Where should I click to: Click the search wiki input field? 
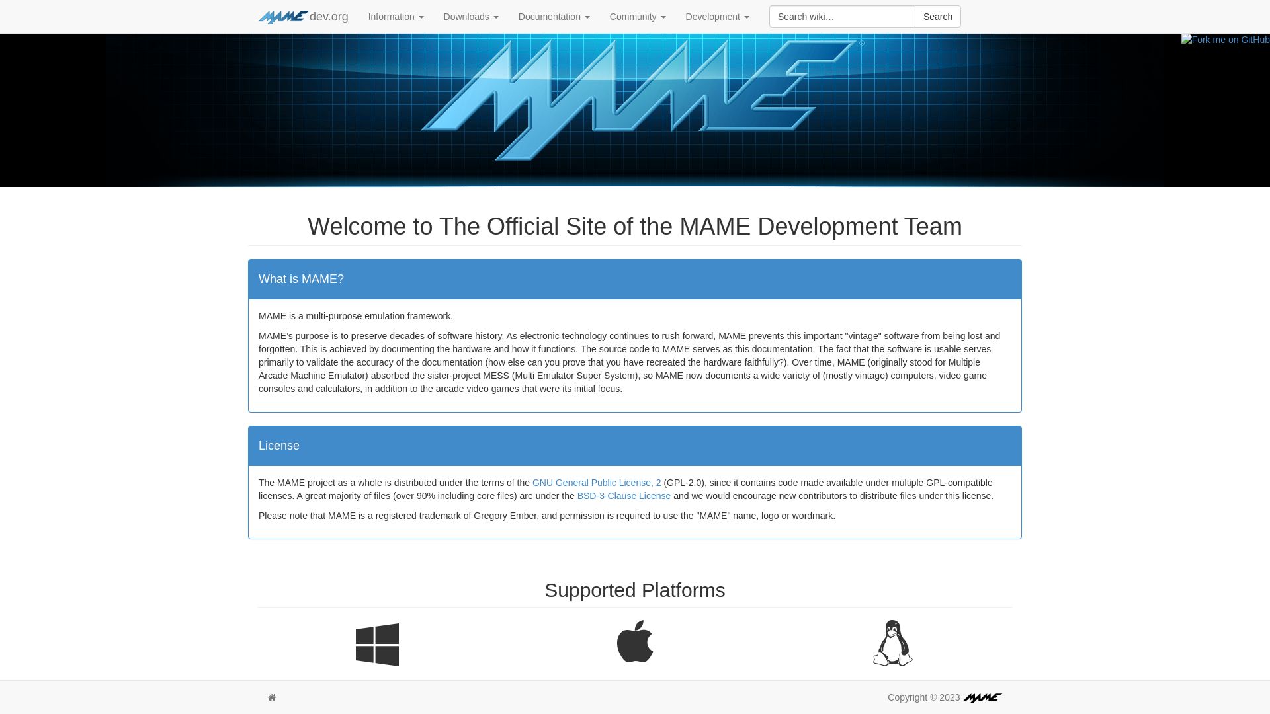coord(842,17)
